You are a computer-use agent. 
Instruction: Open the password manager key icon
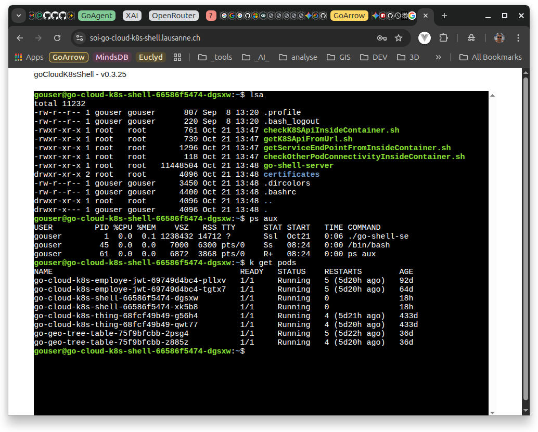(x=382, y=38)
